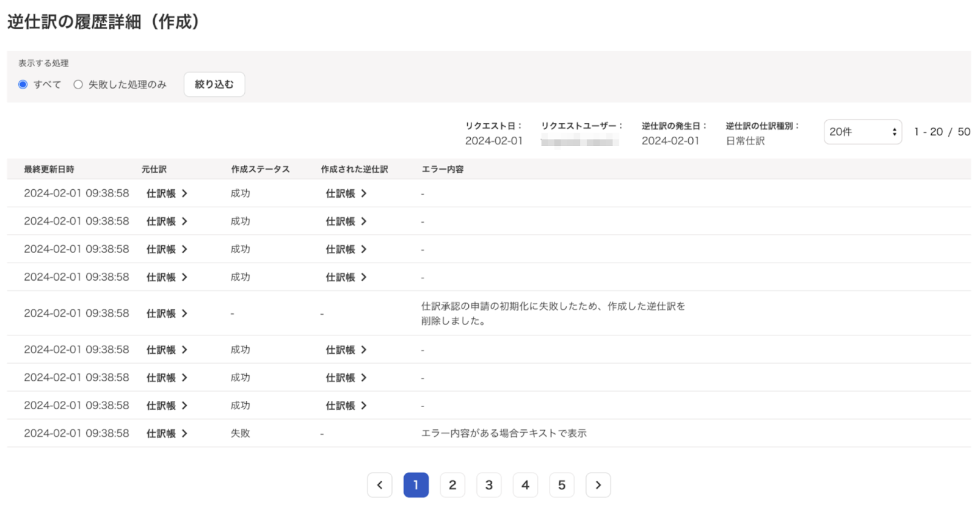Jump to pagination page 4
This screenshot has width=977, height=507.
(525, 485)
